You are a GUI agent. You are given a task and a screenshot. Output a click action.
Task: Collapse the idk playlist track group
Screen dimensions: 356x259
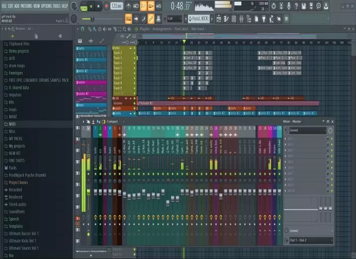[x=131, y=98]
